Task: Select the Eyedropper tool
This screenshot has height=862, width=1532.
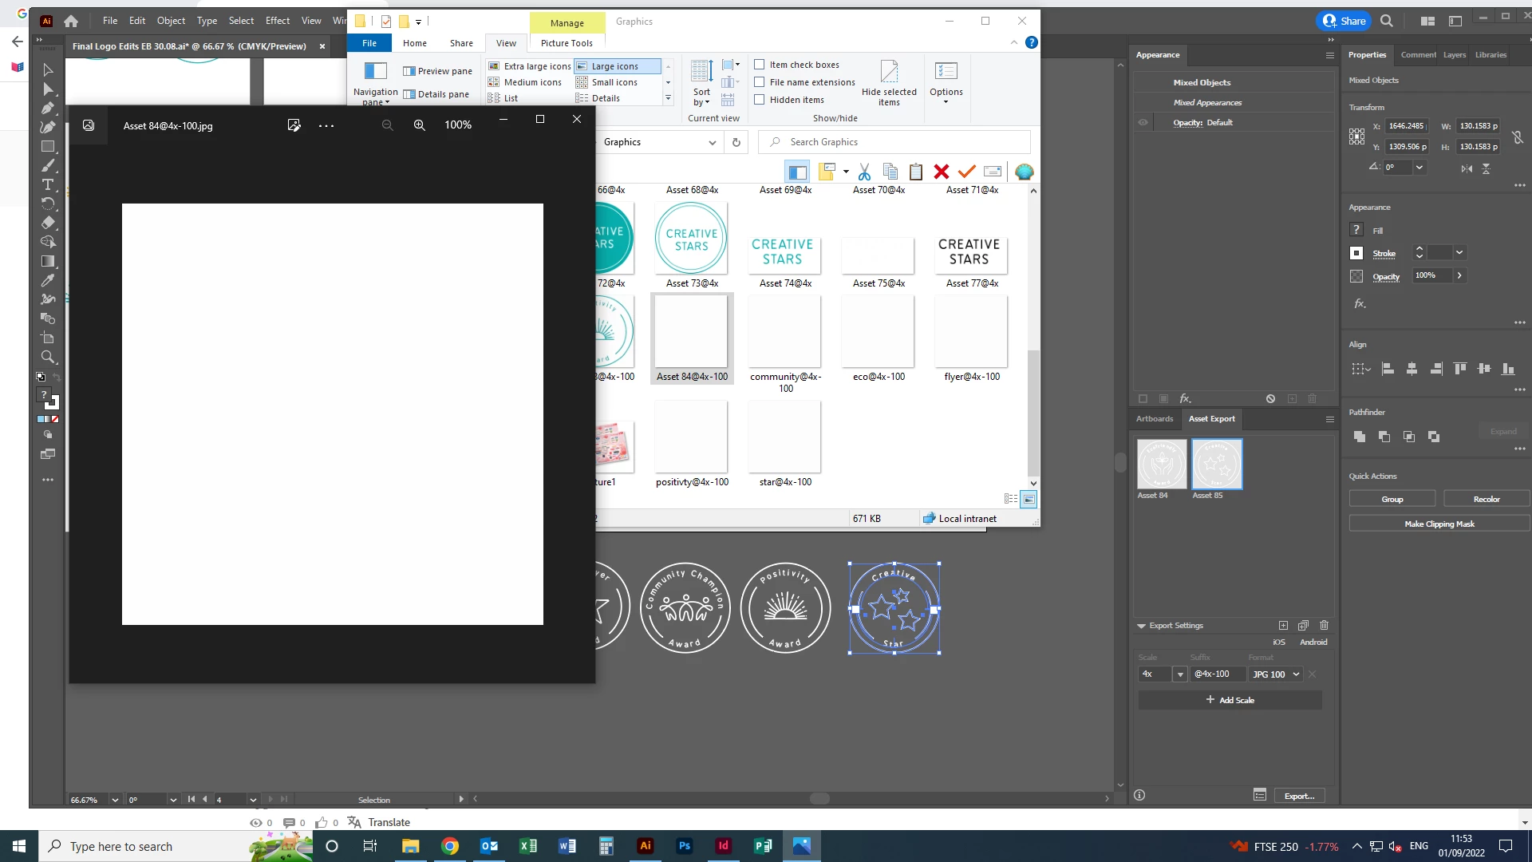Action: (x=48, y=280)
